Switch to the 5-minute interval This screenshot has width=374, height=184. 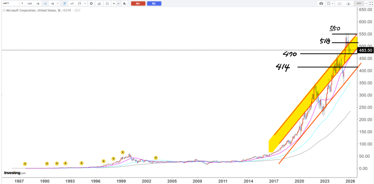pos(22,4)
